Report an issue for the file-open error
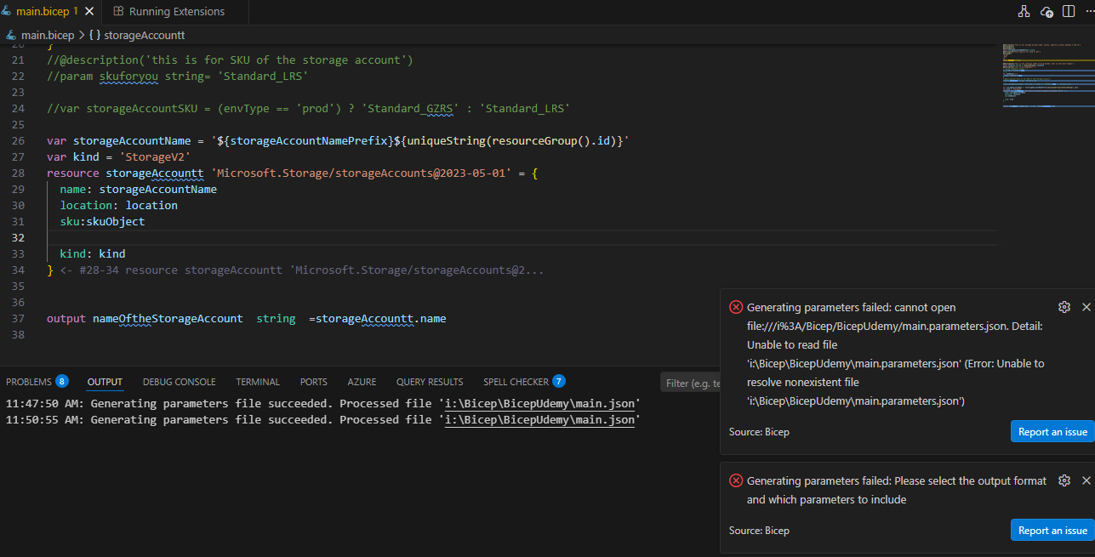The height and width of the screenshot is (557, 1095). (x=1052, y=431)
